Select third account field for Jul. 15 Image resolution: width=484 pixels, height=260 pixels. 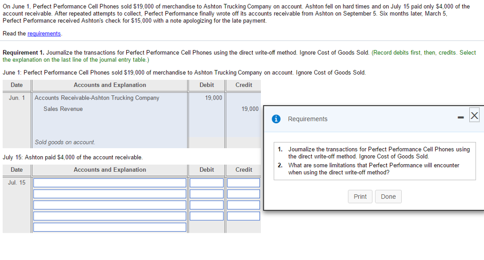coord(110,205)
